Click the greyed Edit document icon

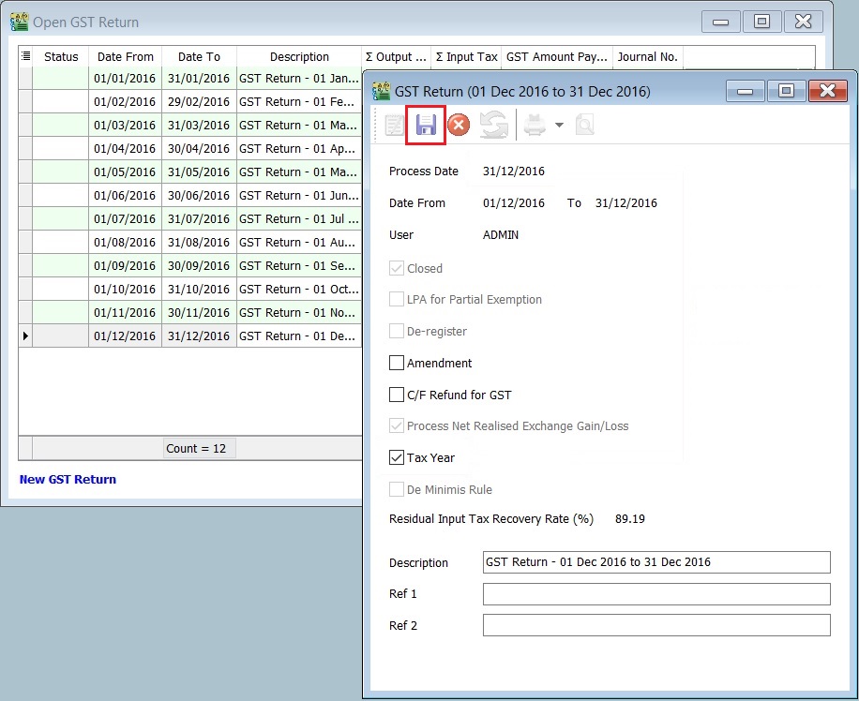pyautogui.click(x=394, y=126)
